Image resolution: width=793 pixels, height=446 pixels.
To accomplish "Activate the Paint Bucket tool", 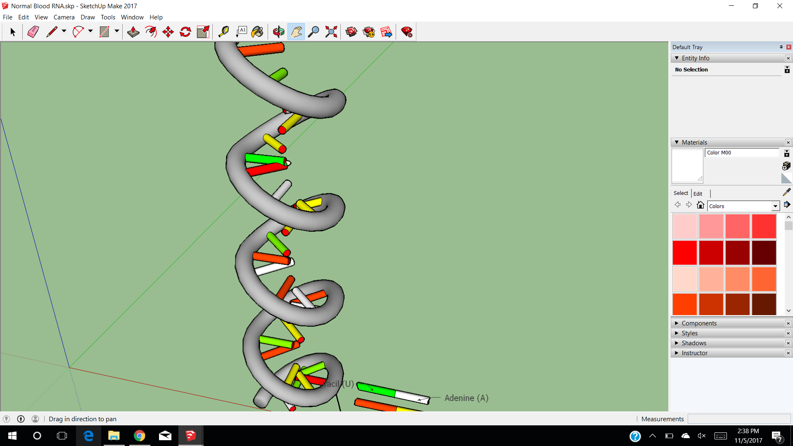I will click(x=257, y=32).
